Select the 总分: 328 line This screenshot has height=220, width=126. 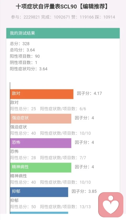20,44
